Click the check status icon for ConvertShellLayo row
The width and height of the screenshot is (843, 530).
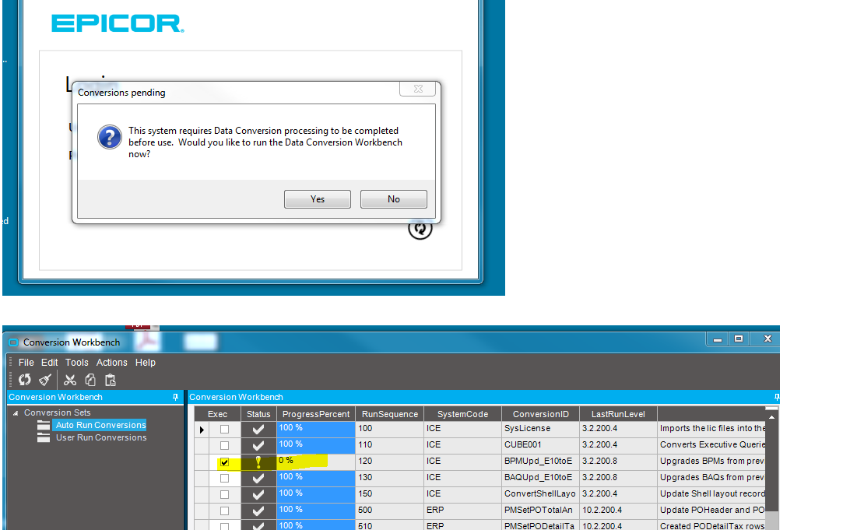point(258,494)
